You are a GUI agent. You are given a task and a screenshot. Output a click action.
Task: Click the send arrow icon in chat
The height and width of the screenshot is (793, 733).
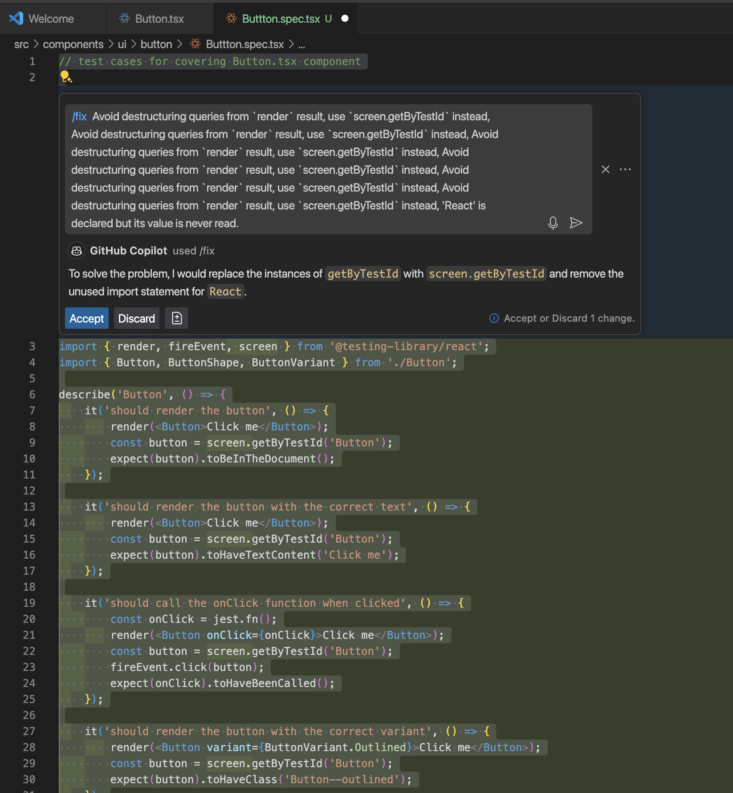point(576,223)
